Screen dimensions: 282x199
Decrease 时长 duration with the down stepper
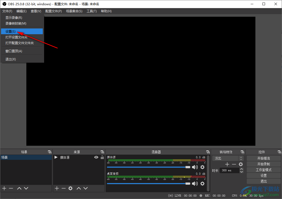pos(242,172)
